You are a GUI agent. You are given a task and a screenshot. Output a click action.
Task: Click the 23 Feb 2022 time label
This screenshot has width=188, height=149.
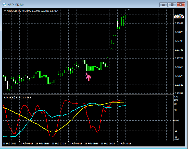[9, 144]
